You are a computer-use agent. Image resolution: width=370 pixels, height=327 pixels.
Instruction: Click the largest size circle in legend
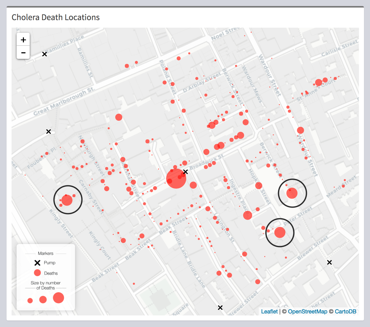[58, 298]
